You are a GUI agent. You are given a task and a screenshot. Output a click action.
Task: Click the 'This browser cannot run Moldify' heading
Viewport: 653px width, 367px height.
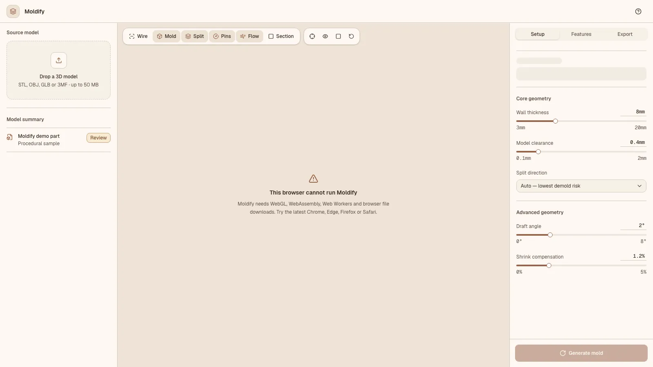pos(313,192)
